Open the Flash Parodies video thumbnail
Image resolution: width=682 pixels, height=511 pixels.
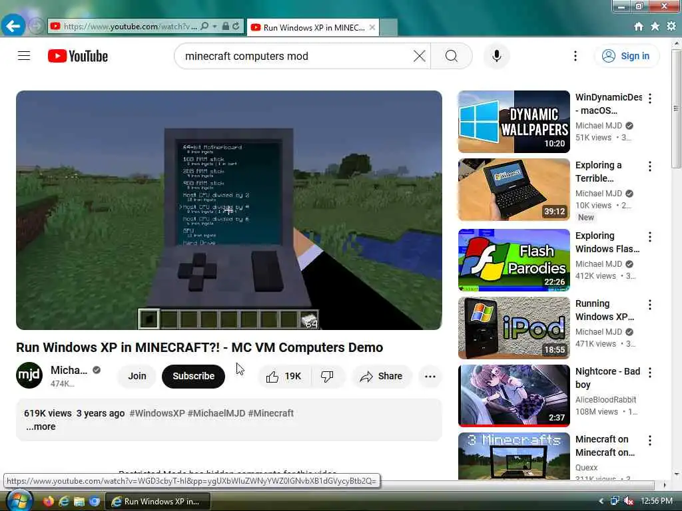click(x=513, y=260)
